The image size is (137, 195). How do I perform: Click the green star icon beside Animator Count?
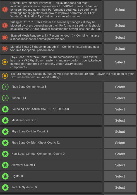click(x=5, y=165)
